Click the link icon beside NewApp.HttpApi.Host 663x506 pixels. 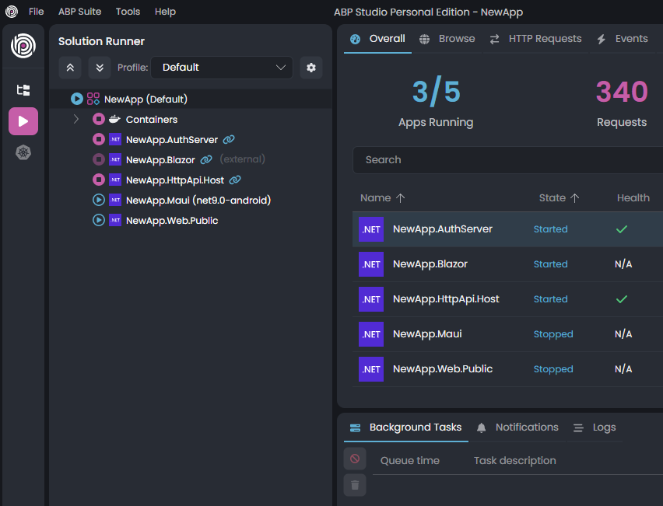tap(235, 180)
